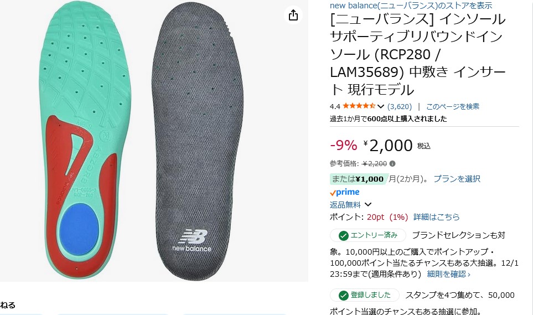Open the 詳細はこちら points details link
Image resolution: width=533 pixels, height=315 pixels.
pyautogui.click(x=436, y=217)
